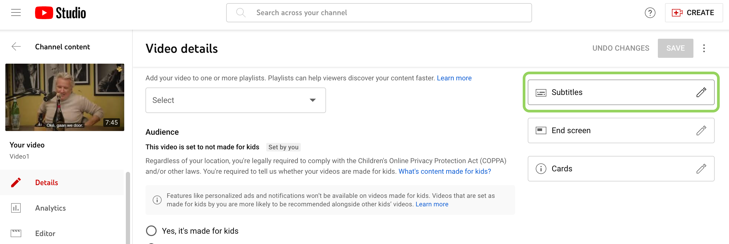Image resolution: width=729 pixels, height=244 pixels.
Task: Open 'What's content made for kids?' link
Action: point(445,172)
